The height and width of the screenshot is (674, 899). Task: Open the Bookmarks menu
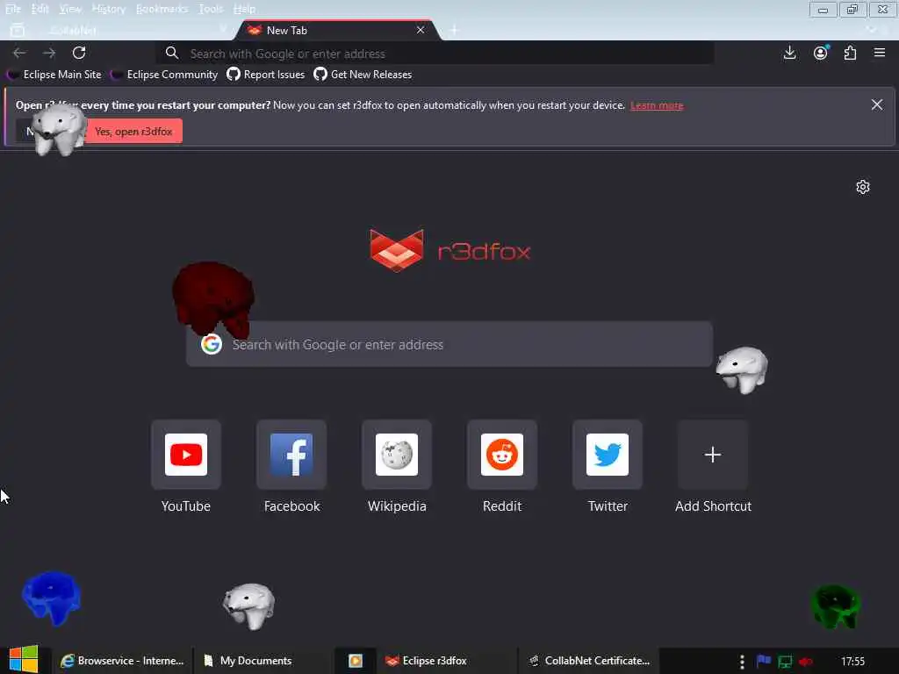(162, 9)
